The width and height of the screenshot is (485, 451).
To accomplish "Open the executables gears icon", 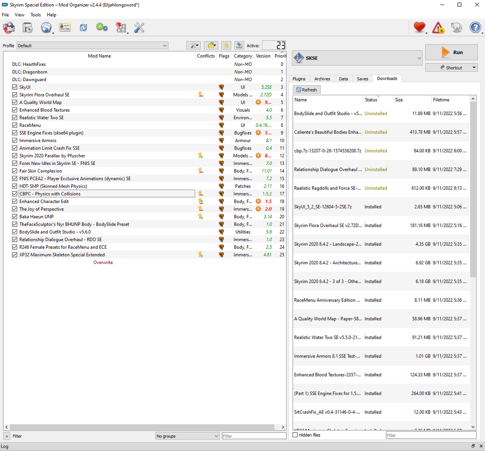I will tap(102, 28).
